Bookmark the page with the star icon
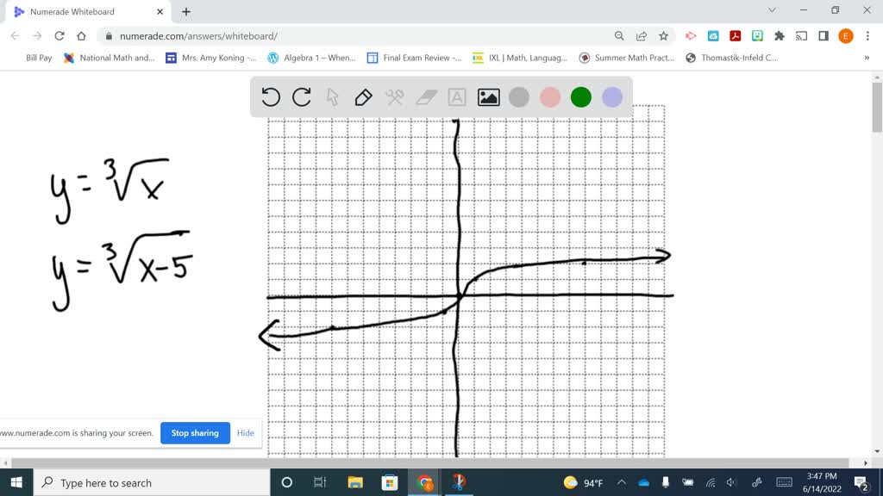 pos(665,36)
